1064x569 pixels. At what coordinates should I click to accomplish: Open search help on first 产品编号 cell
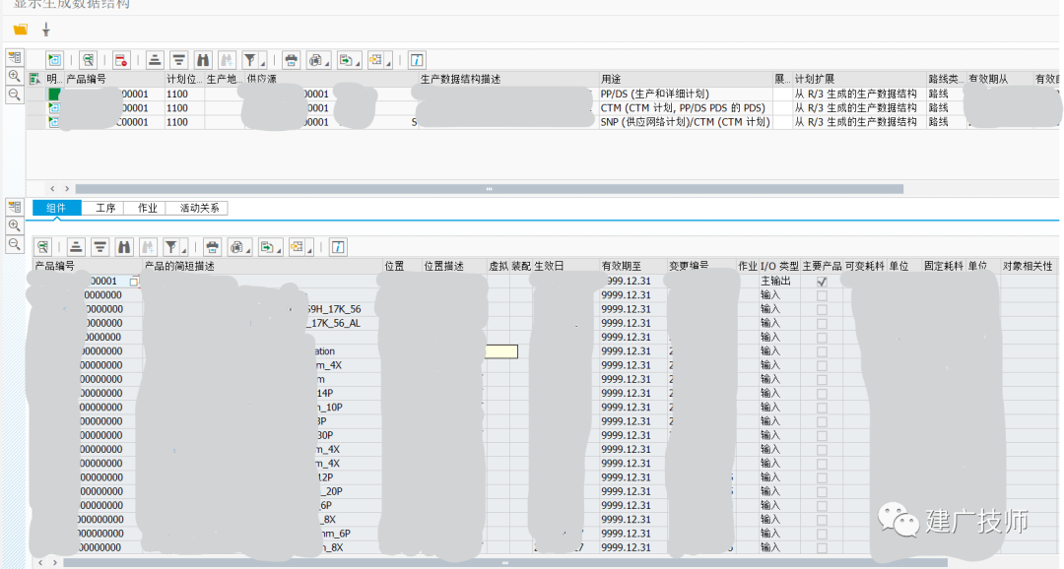click(134, 282)
